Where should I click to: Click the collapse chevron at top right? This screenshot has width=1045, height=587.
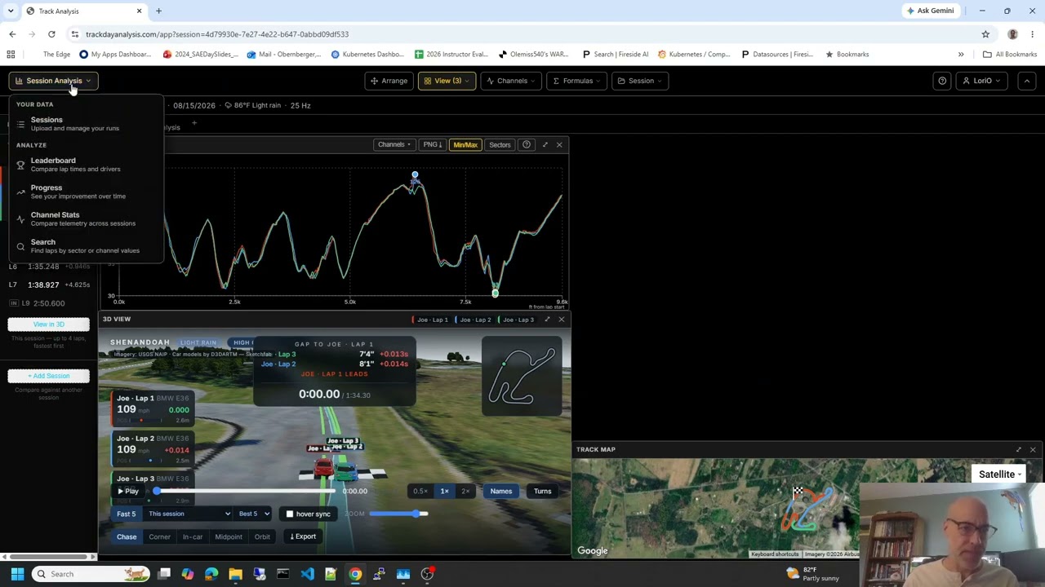click(1027, 81)
